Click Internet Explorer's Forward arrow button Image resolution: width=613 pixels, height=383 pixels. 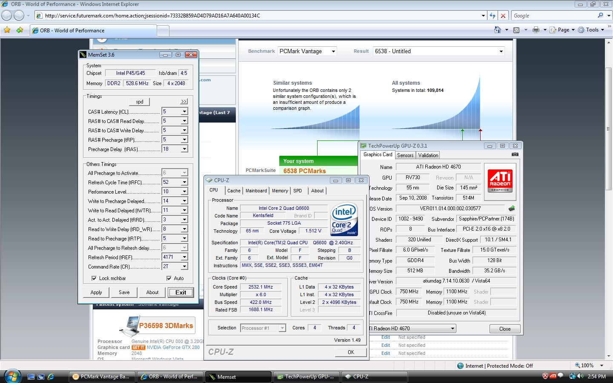(19, 15)
